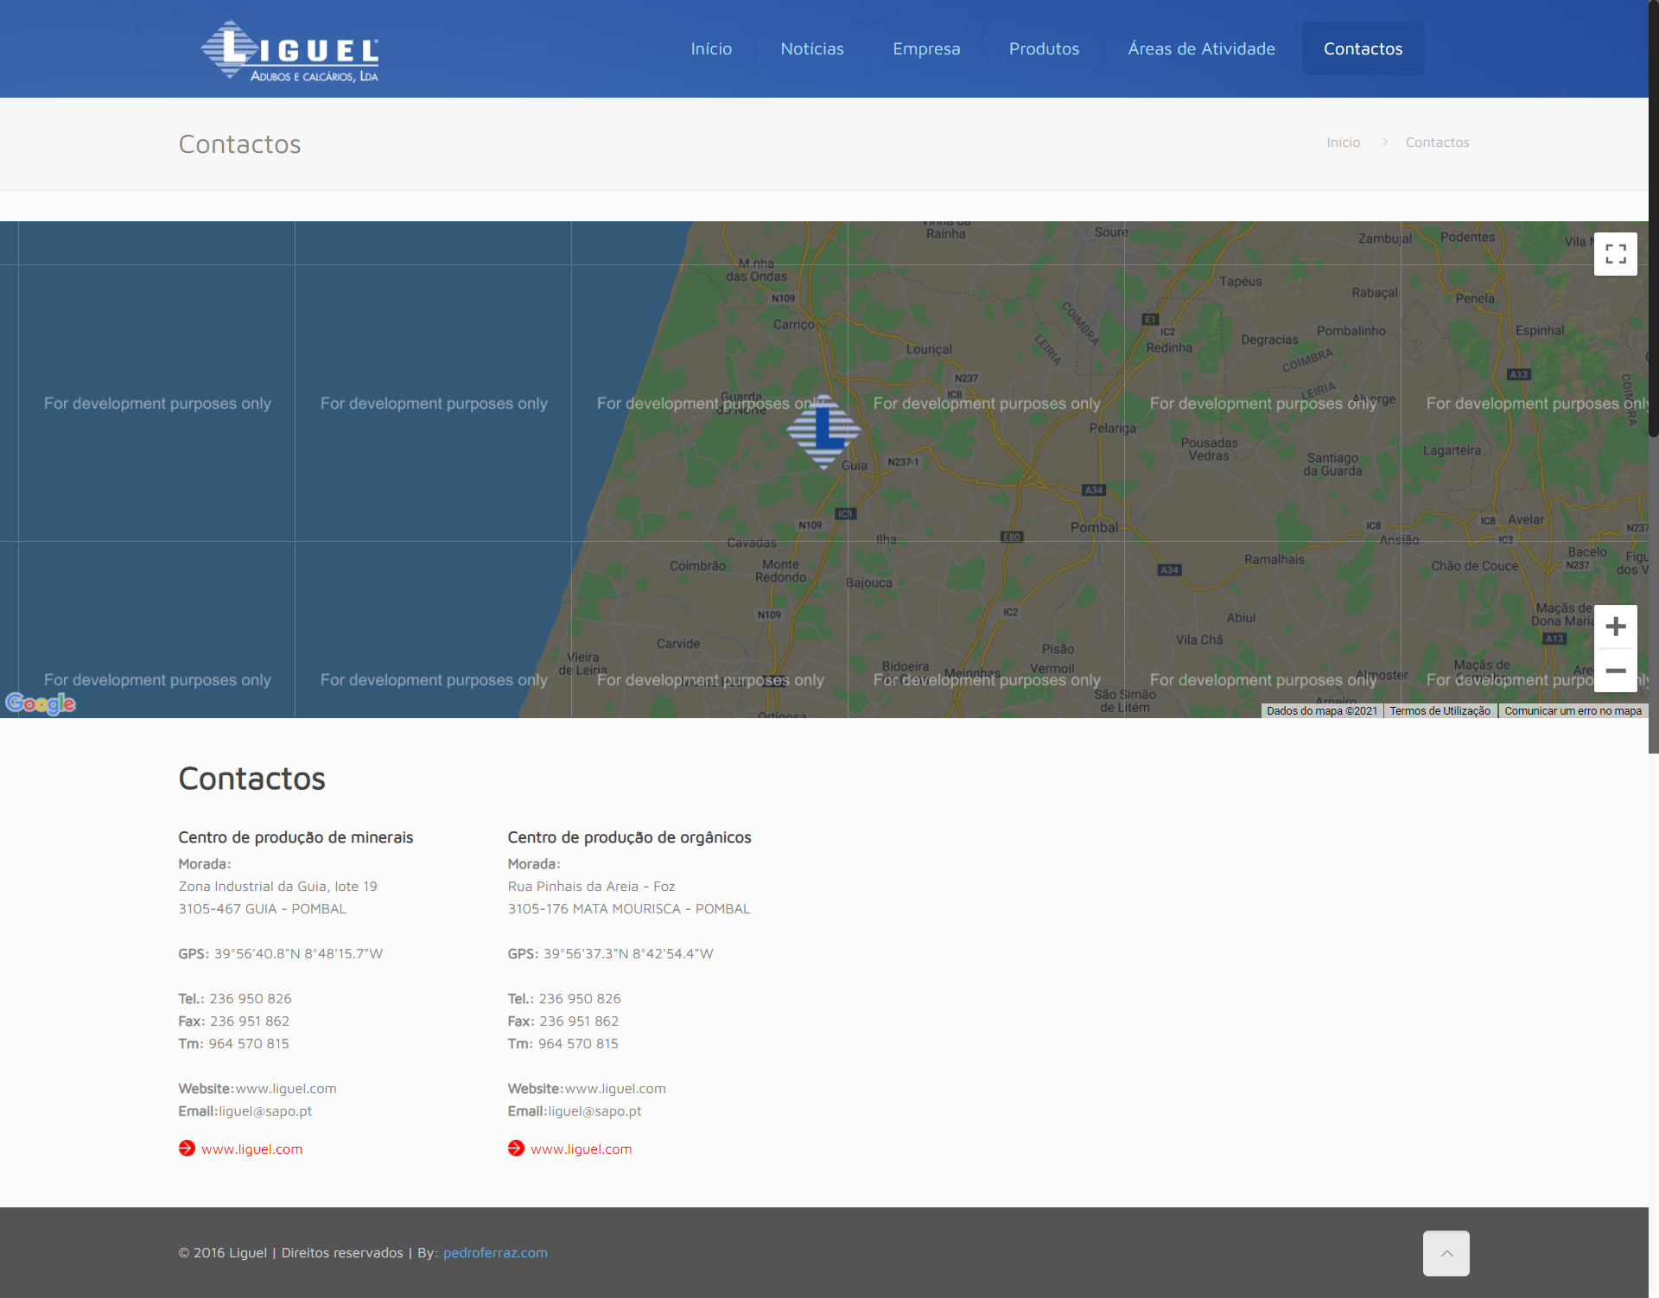The image size is (1659, 1298).
Task: Click the scroll-to-top arrow button
Action: point(1446,1253)
